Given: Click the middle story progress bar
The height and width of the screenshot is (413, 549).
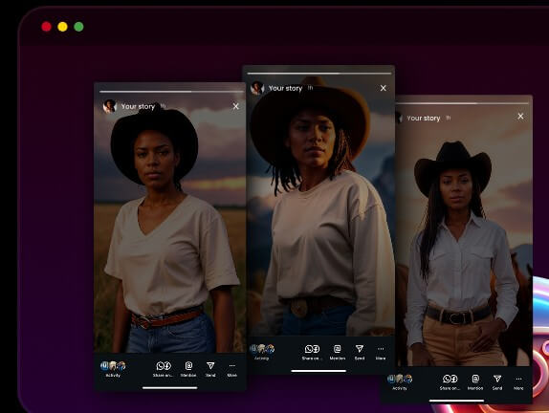Looking at the screenshot, I should [x=318, y=74].
